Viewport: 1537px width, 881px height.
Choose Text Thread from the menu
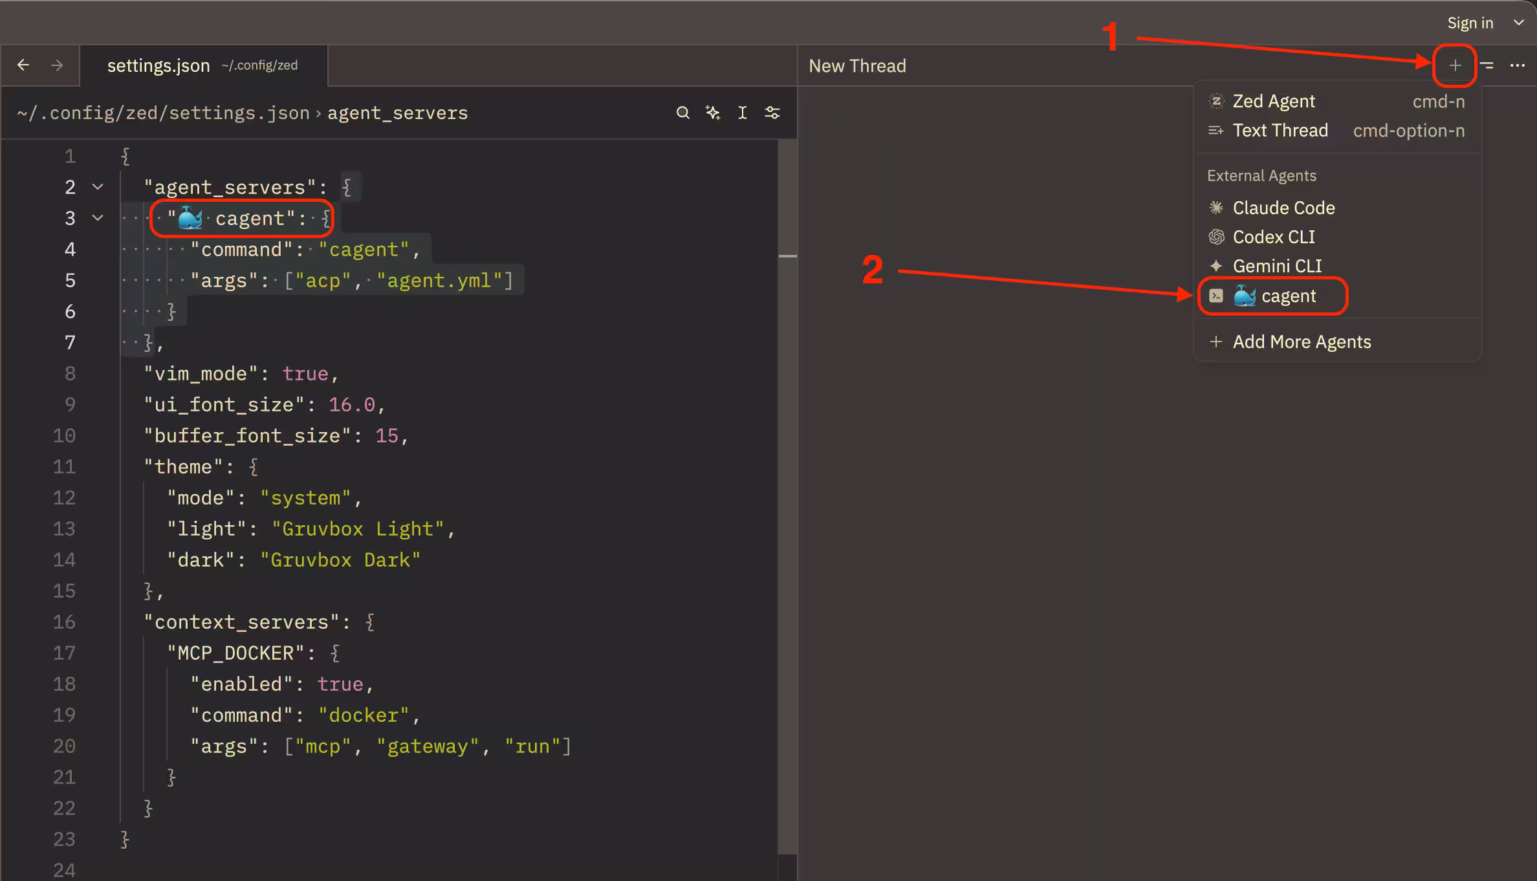(x=1281, y=130)
